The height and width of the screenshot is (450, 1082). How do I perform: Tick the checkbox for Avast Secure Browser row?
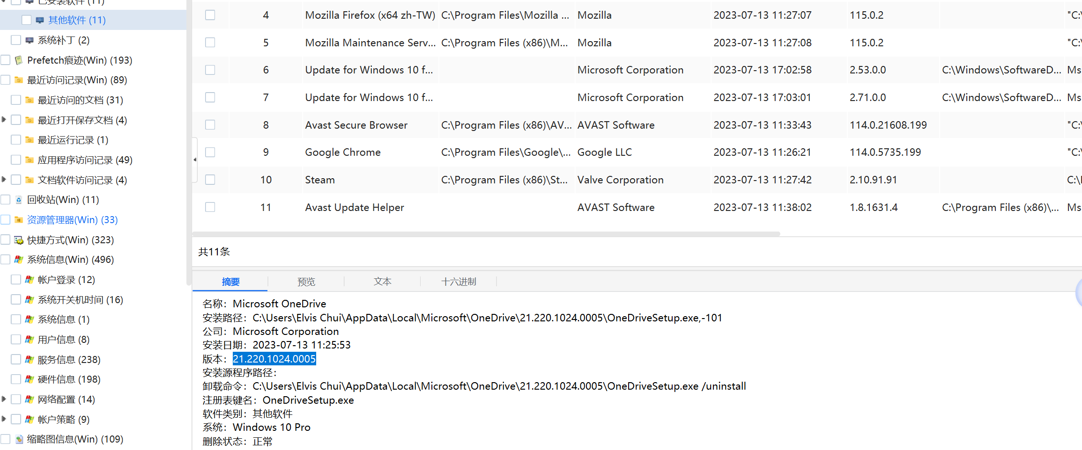coord(210,125)
